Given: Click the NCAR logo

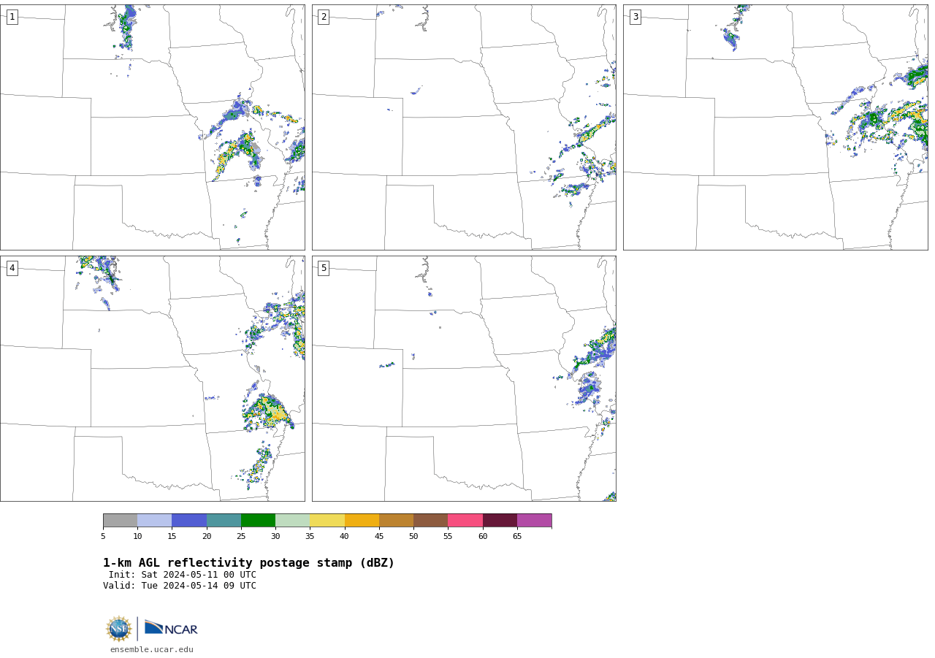Looking at the screenshot, I should click(x=171, y=628).
